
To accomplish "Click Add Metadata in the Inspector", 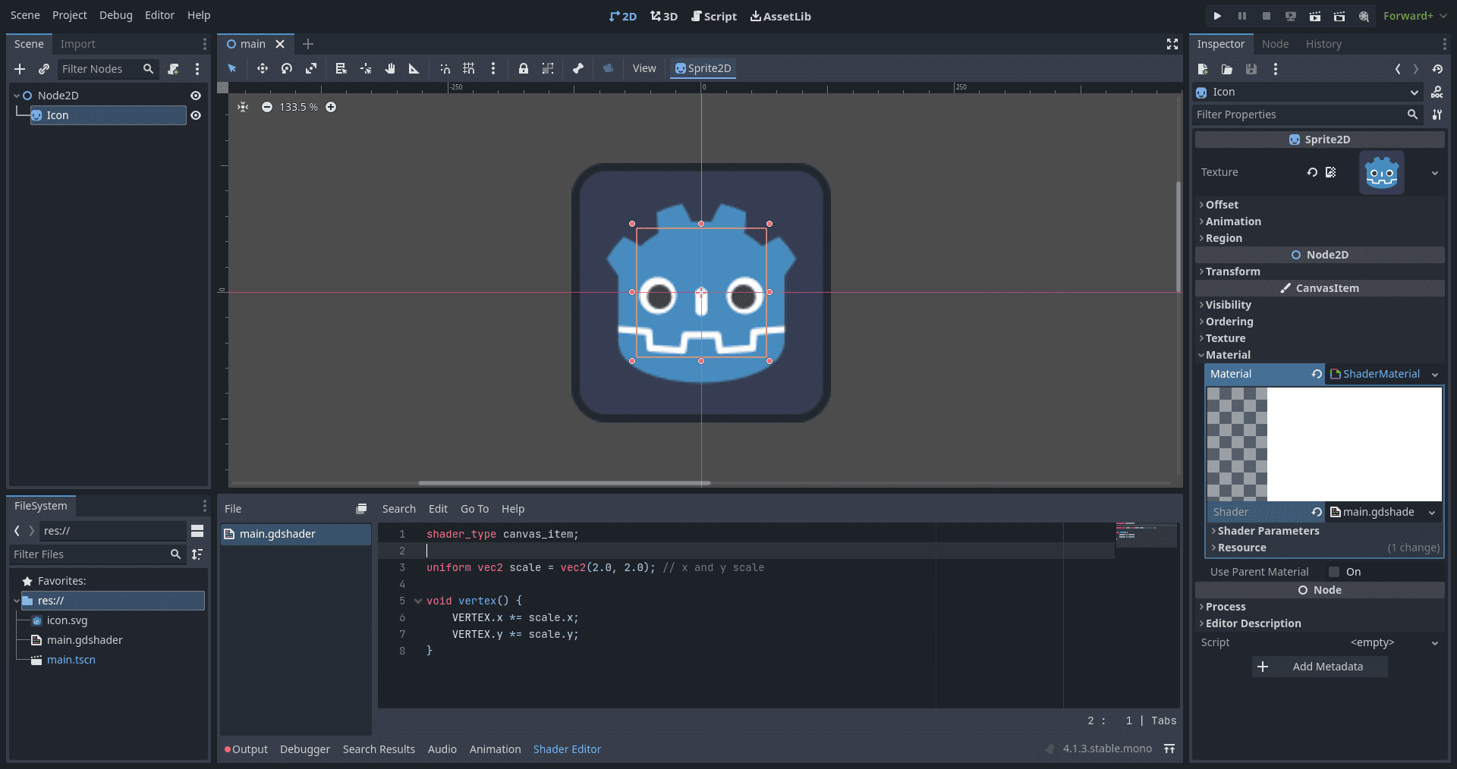I will click(1319, 667).
